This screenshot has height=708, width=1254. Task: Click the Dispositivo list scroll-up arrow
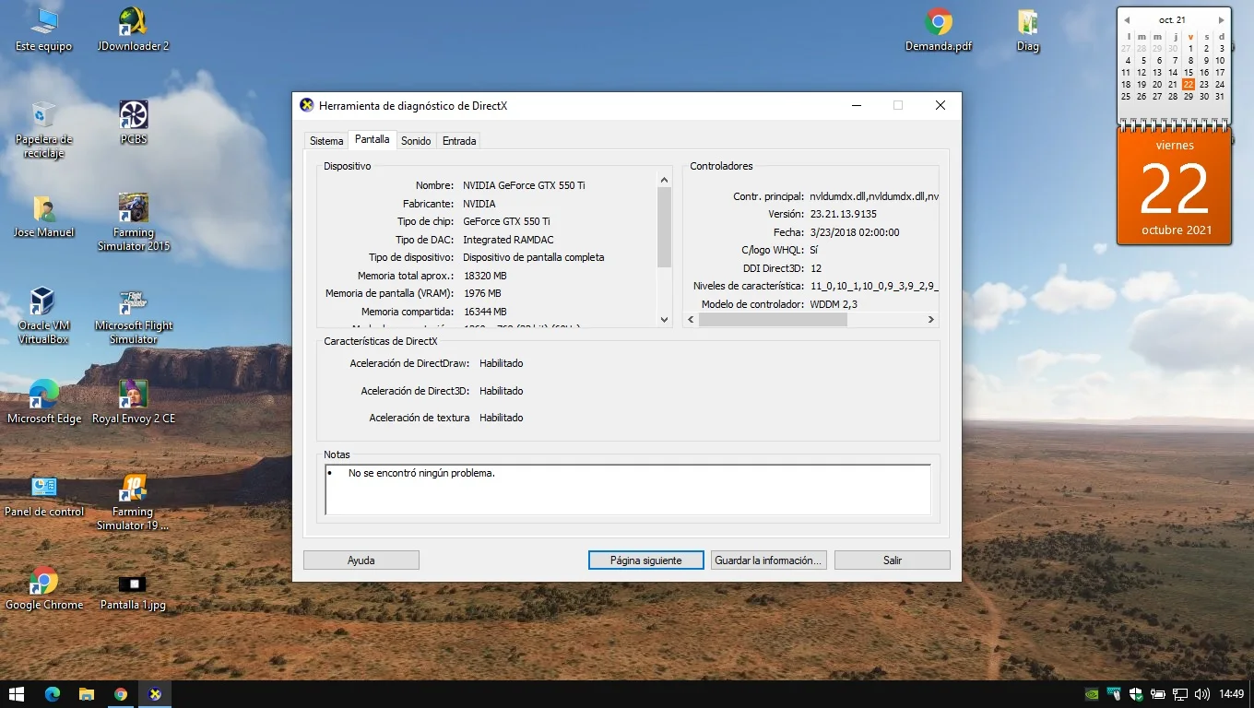click(665, 180)
